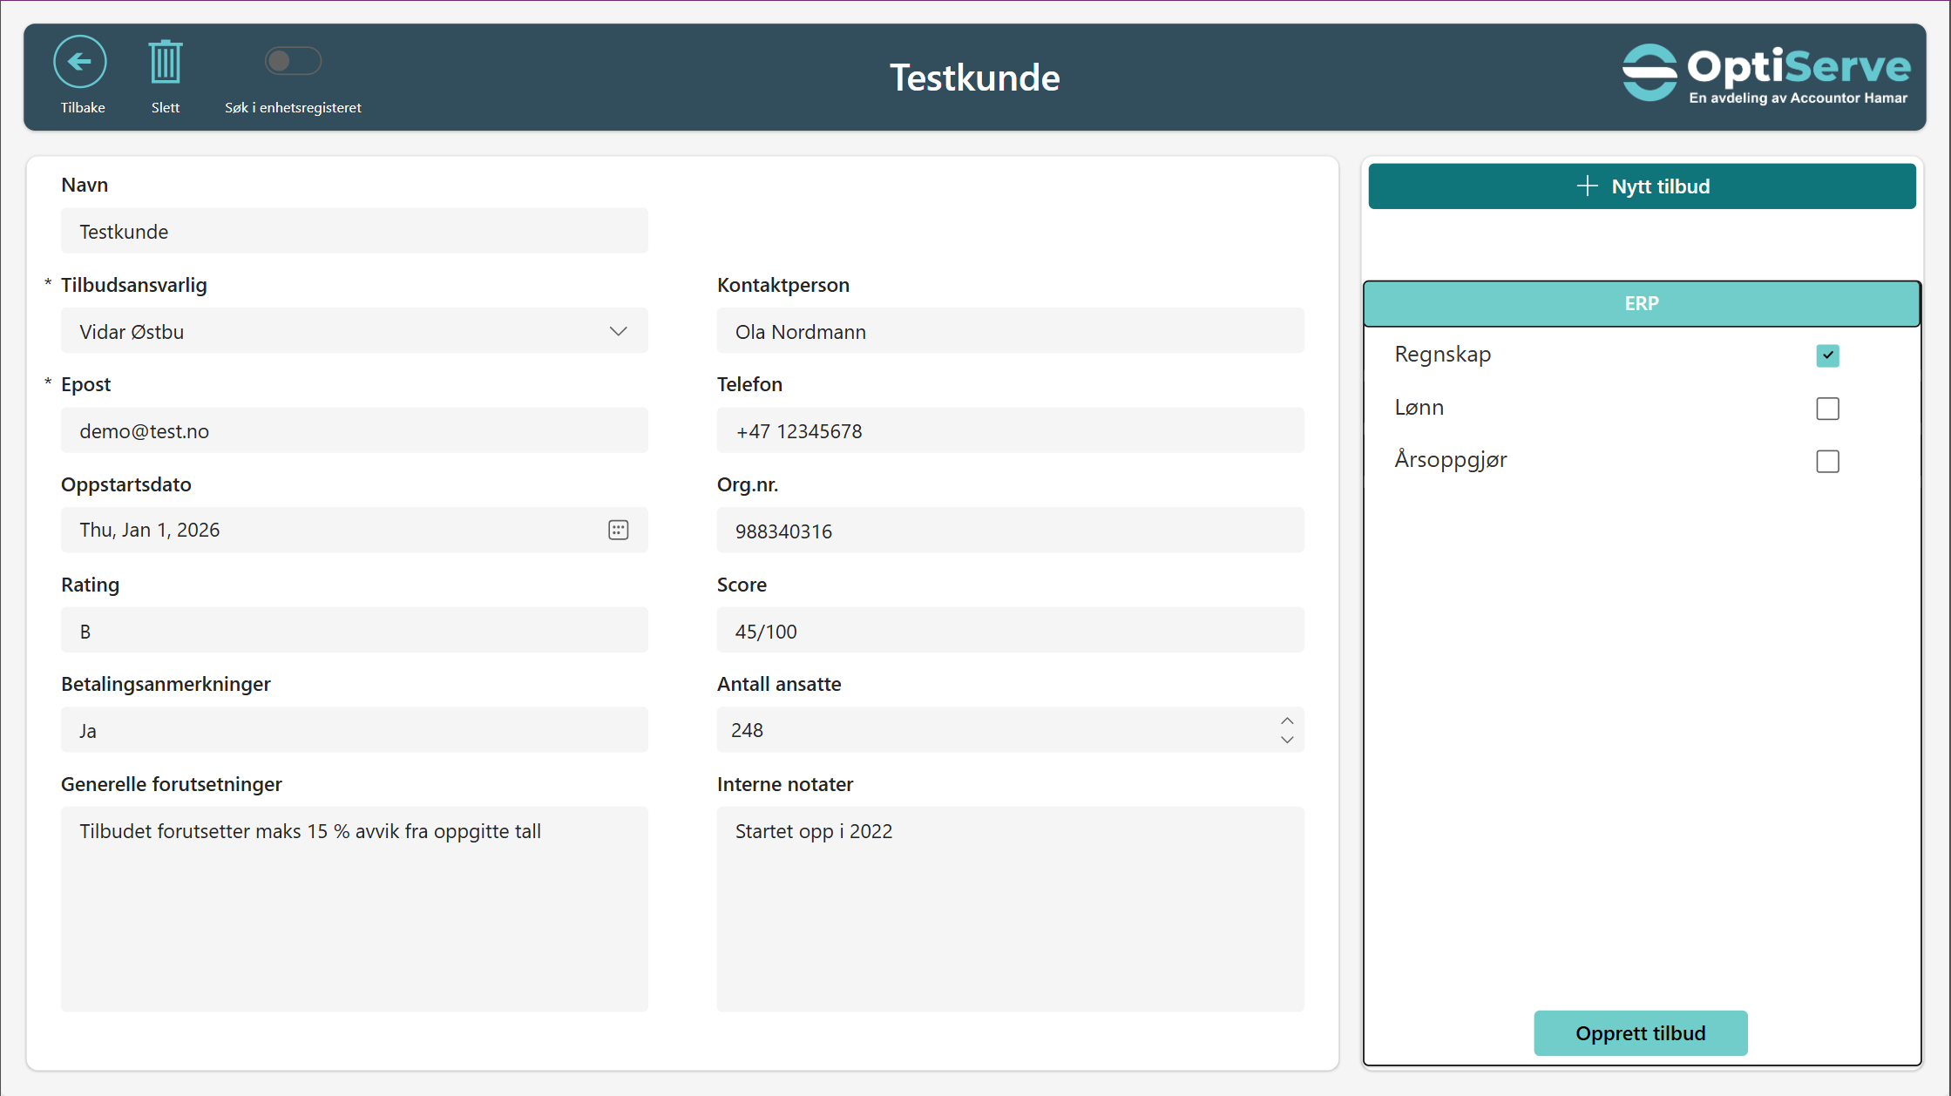1951x1096 pixels.
Task: Click into the Navn input field
Action: coord(354,231)
